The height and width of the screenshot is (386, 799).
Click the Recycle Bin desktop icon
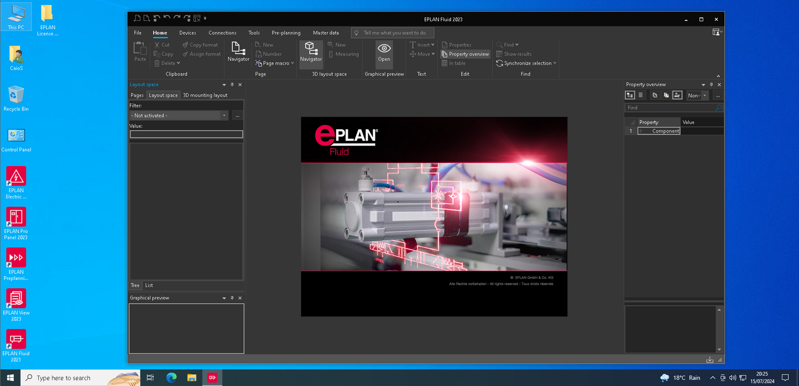coord(16,98)
